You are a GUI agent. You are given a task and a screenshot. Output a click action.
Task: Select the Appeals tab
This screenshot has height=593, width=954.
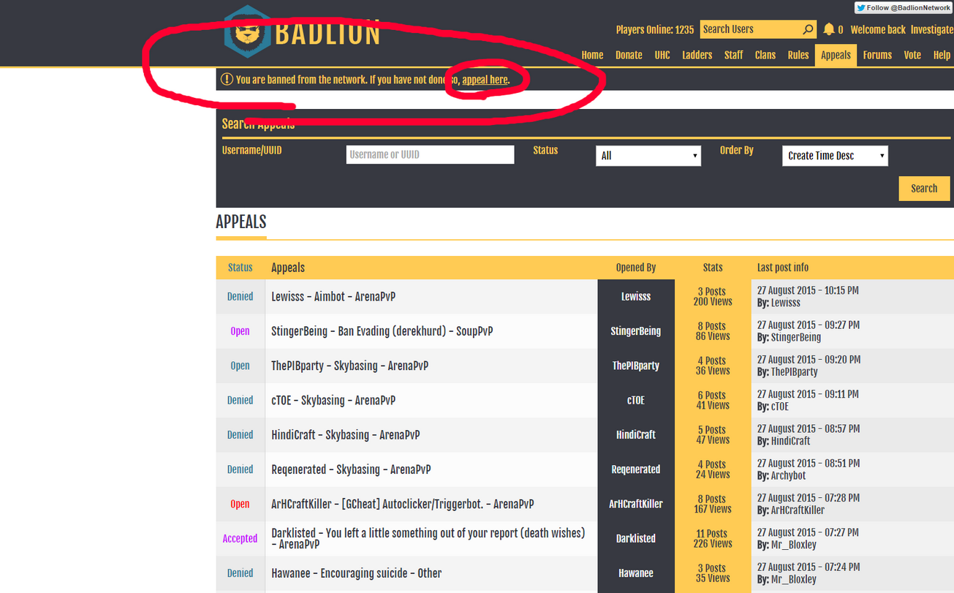836,56
